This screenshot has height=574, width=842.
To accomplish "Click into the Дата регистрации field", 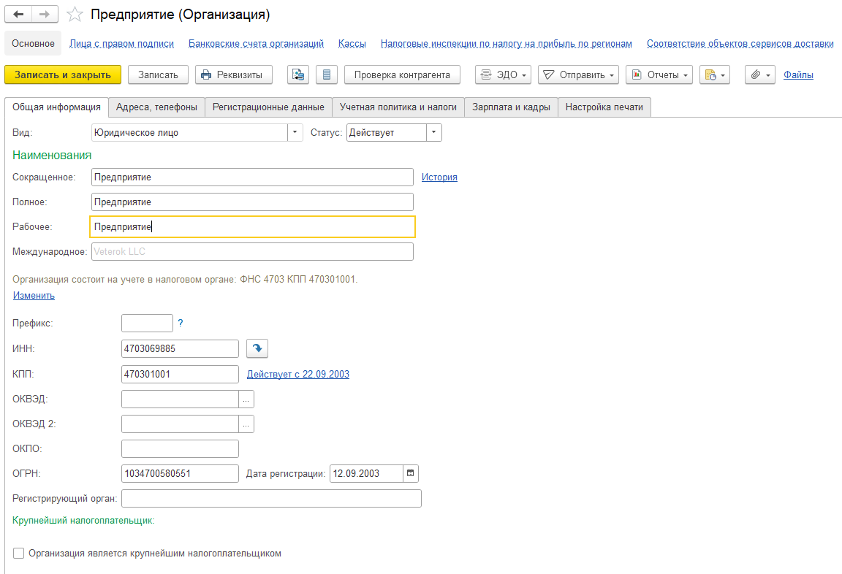I will (366, 474).
